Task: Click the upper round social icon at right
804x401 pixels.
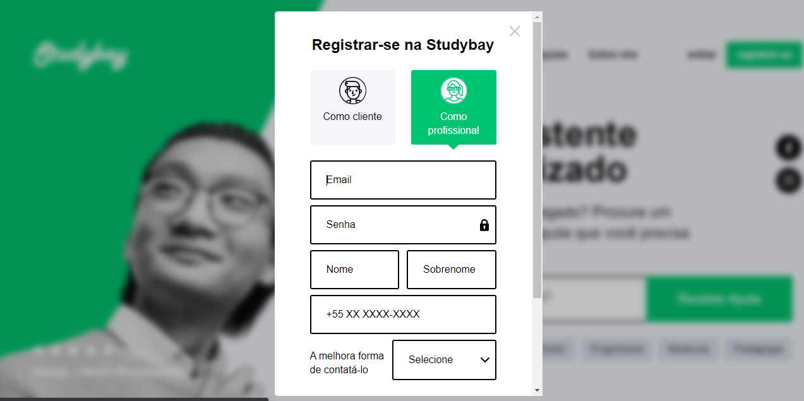Action: pyautogui.click(x=788, y=148)
